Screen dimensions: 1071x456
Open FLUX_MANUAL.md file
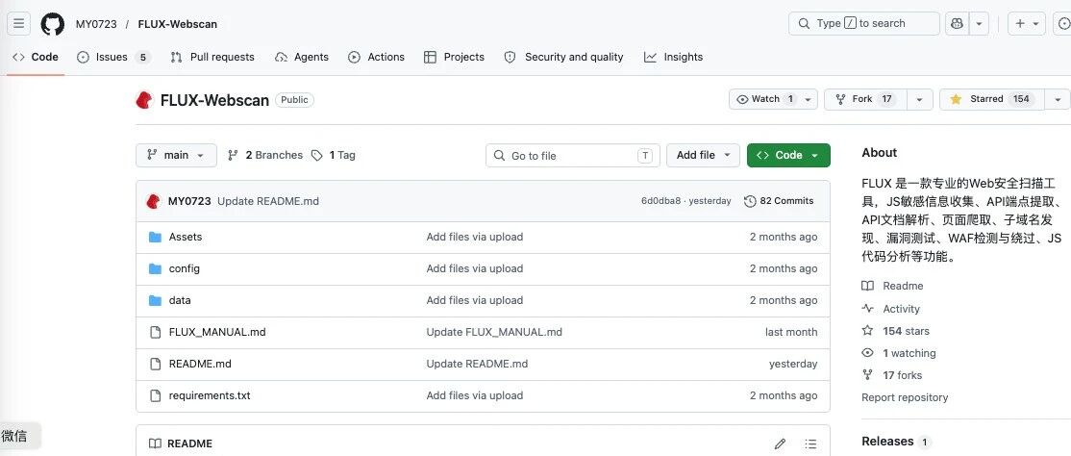217,332
